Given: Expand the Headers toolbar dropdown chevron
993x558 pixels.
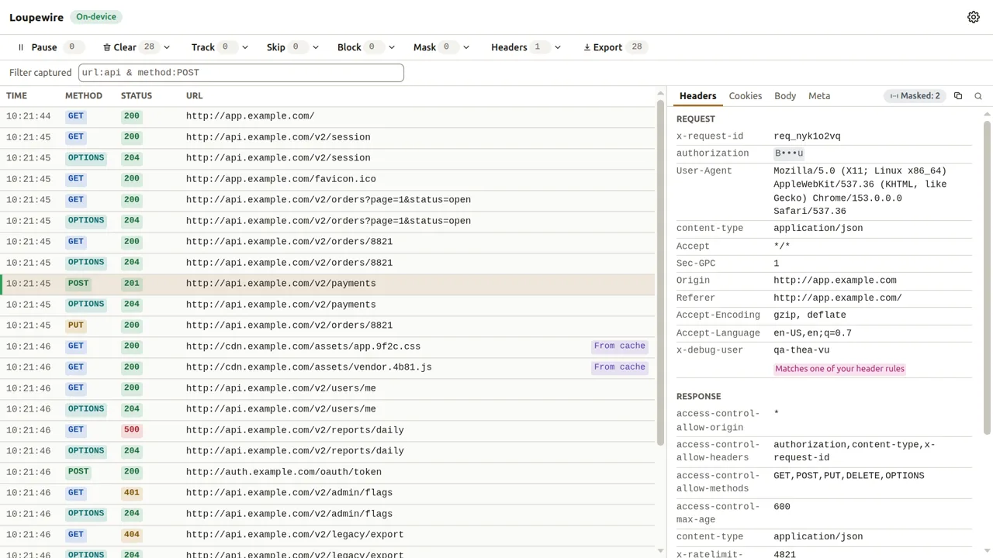Looking at the screenshot, I should click(557, 47).
